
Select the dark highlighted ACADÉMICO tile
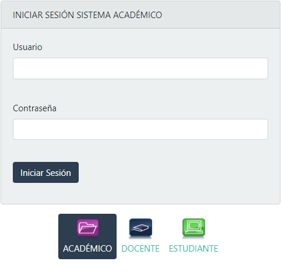pos(87,236)
